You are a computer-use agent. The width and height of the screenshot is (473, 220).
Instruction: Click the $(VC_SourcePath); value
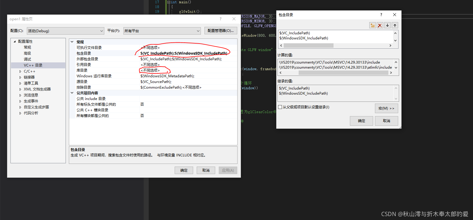(156, 82)
